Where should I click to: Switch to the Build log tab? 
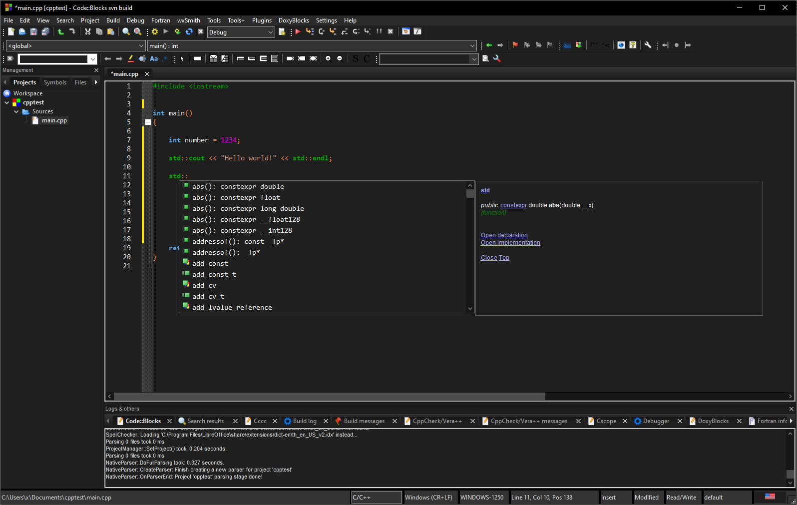point(304,421)
